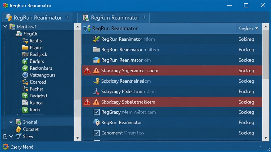
Task: Click the right list scroll up arrow
Action: (266, 27)
